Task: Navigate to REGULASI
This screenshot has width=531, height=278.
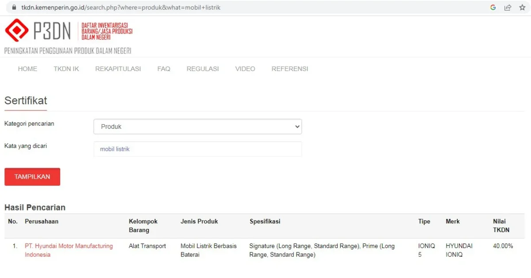Action: pyautogui.click(x=202, y=69)
